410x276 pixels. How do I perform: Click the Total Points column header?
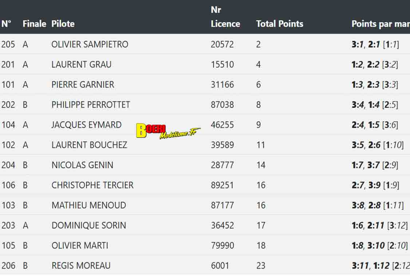click(280, 24)
